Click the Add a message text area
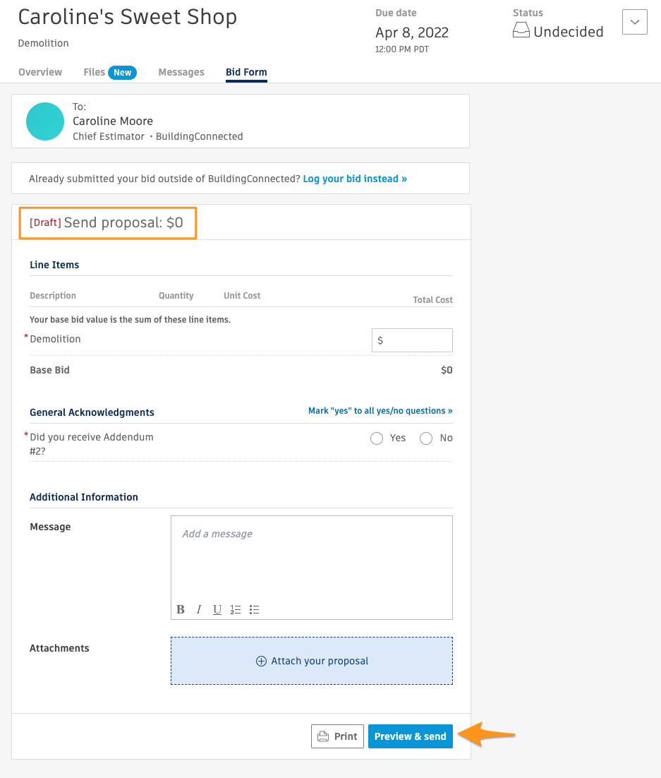Image resolution: width=661 pixels, height=778 pixels. coord(311,558)
